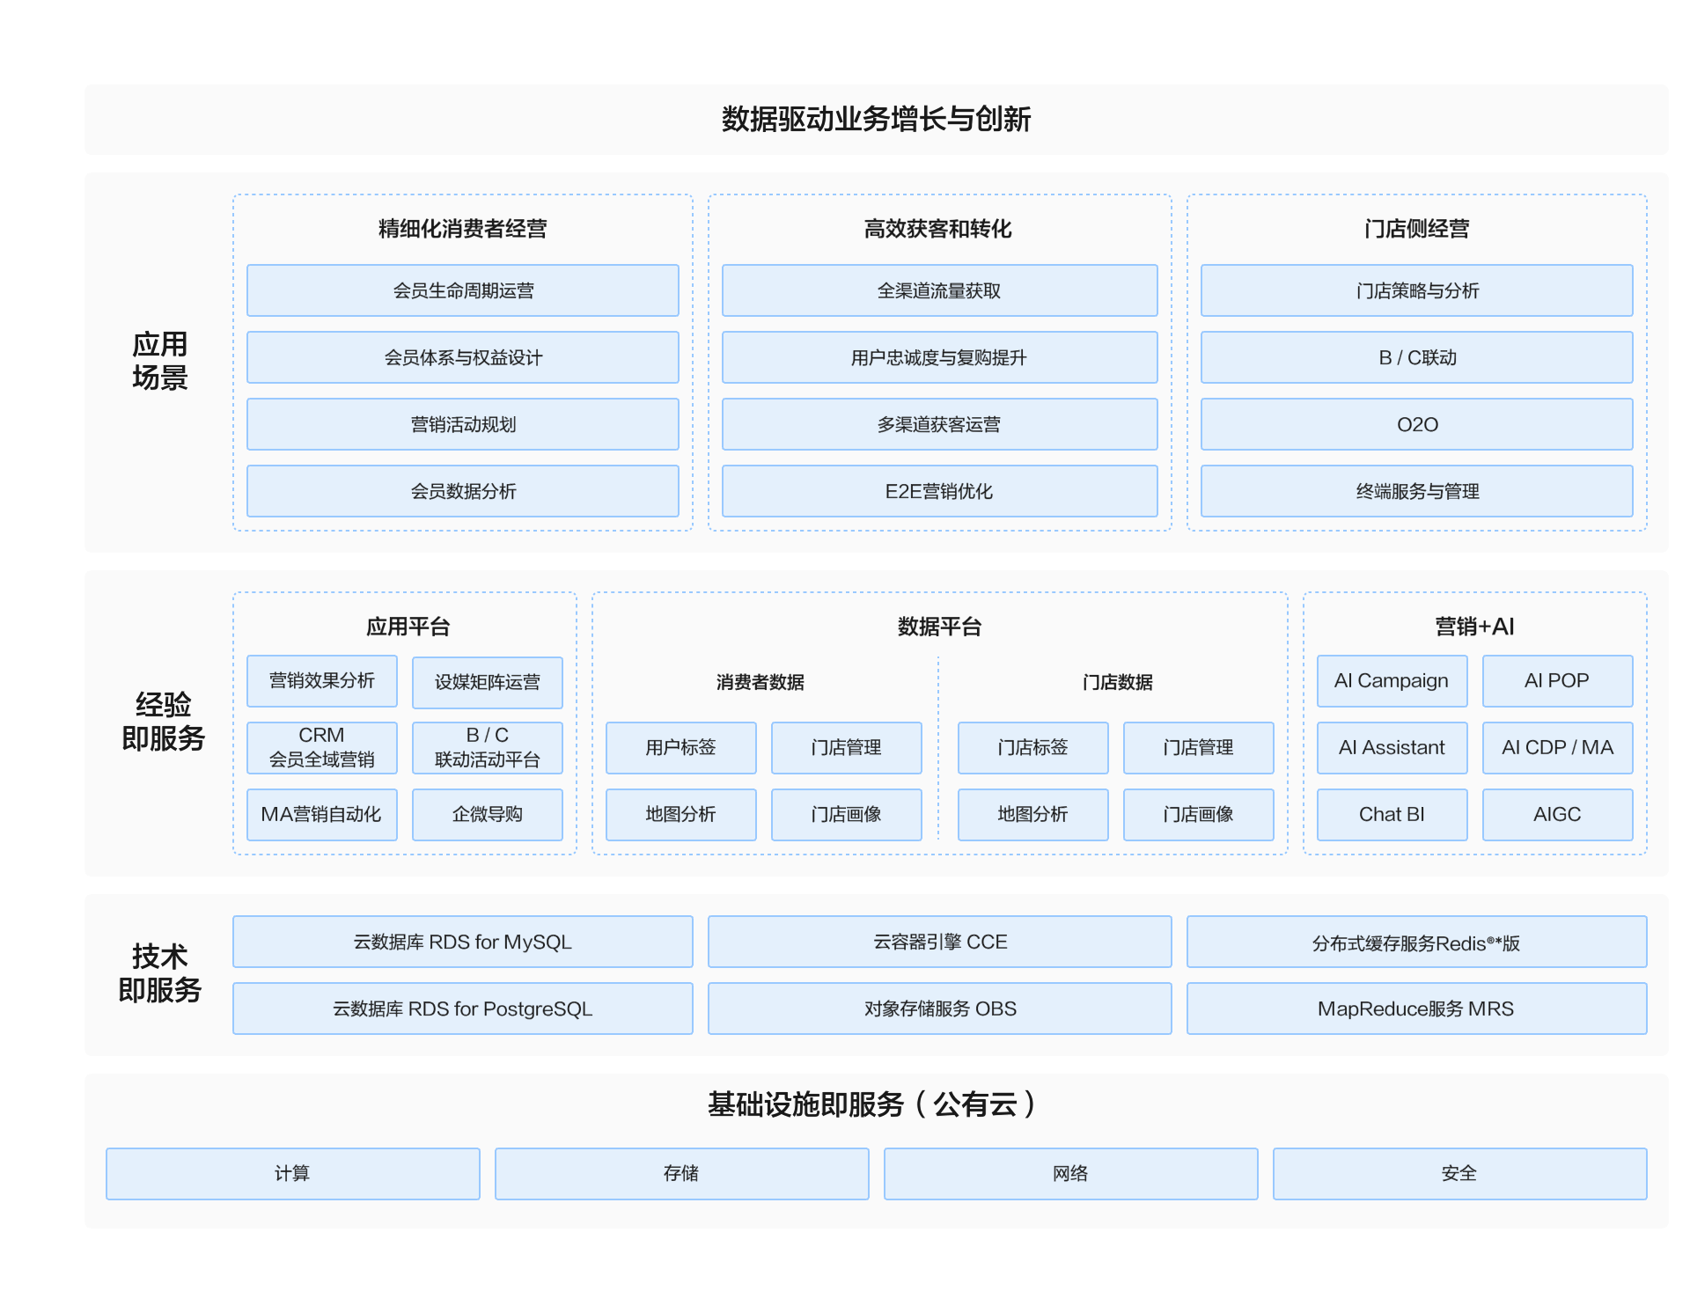This screenshot has height=1313, width=1690.
Task: Click the 数据平台 heading
Action: (x=939, y=627)
